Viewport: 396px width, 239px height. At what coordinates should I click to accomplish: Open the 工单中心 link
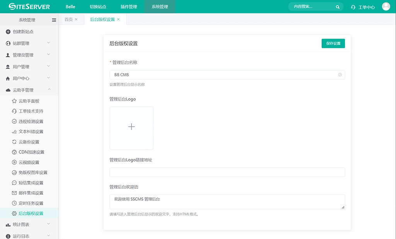coord(363,7)
